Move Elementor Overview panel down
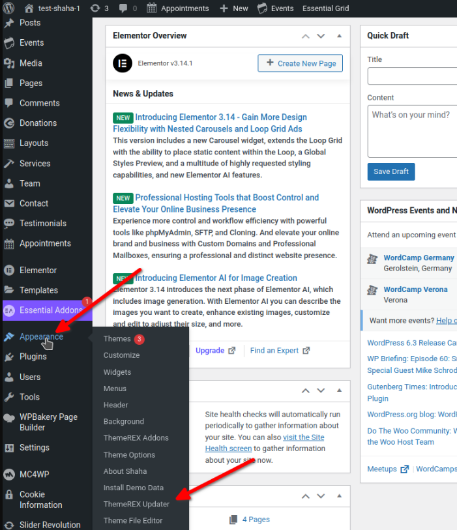 click(x=321, y=36)
